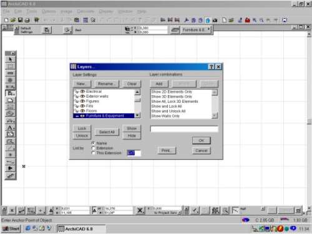Click the layer list scroll-up arrow

point(137,92)
